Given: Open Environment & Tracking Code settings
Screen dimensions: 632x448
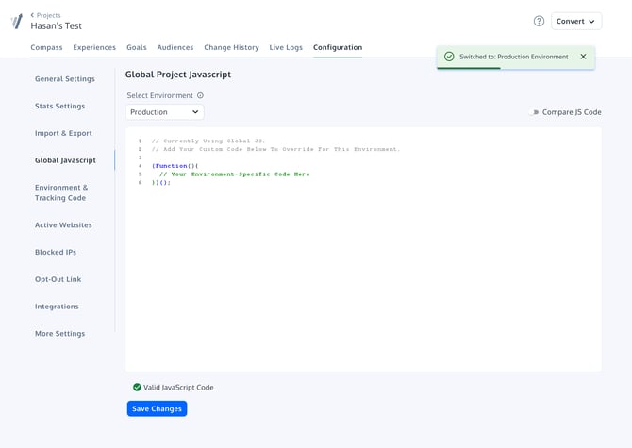Looking at the screenshot, I should pyautogui.click(x=61, y=192).
